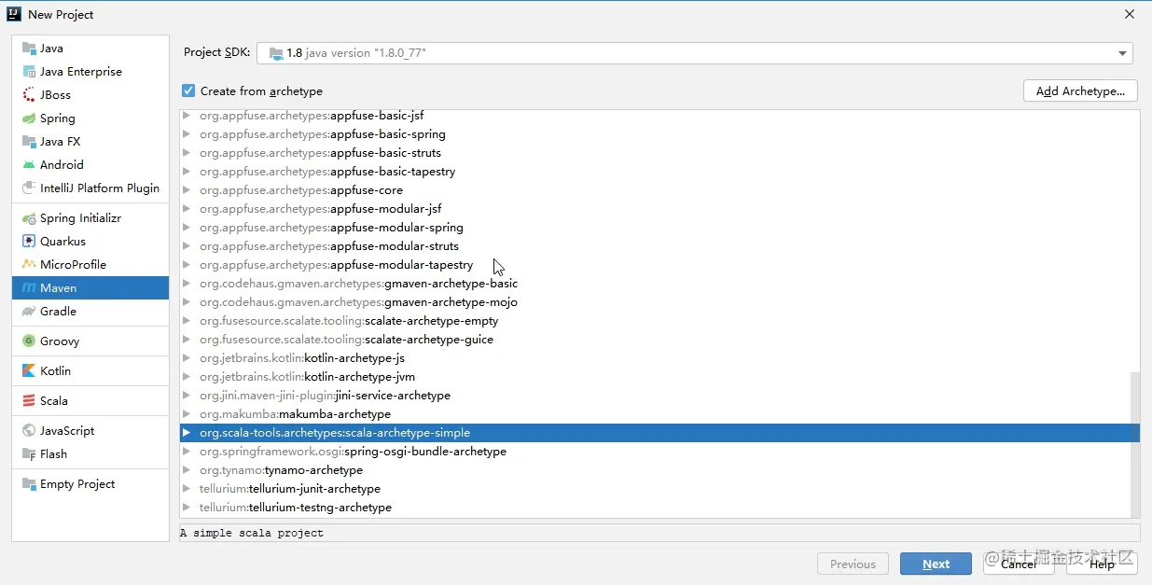Screen dimensions: 1152x585
Task: Click the Java FX folder icon
Action: pyautogui.click(x=29, y=142)
